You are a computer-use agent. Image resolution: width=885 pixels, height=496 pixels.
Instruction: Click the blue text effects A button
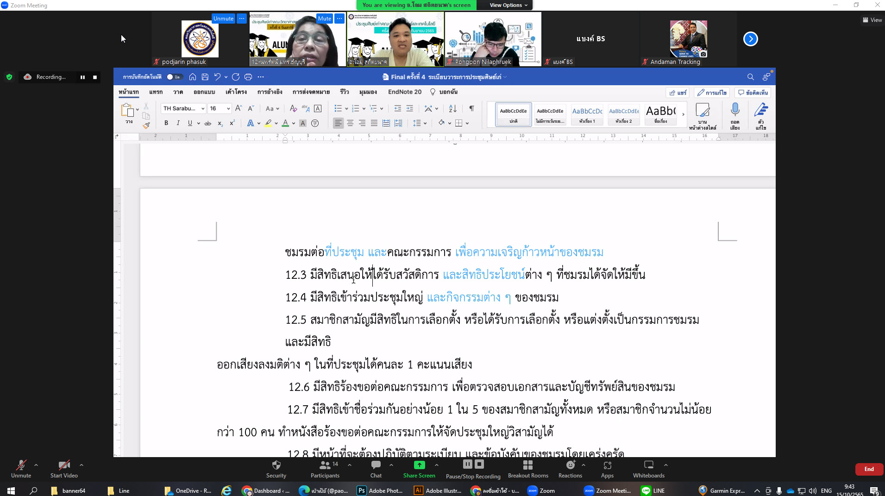click(250, 123)
